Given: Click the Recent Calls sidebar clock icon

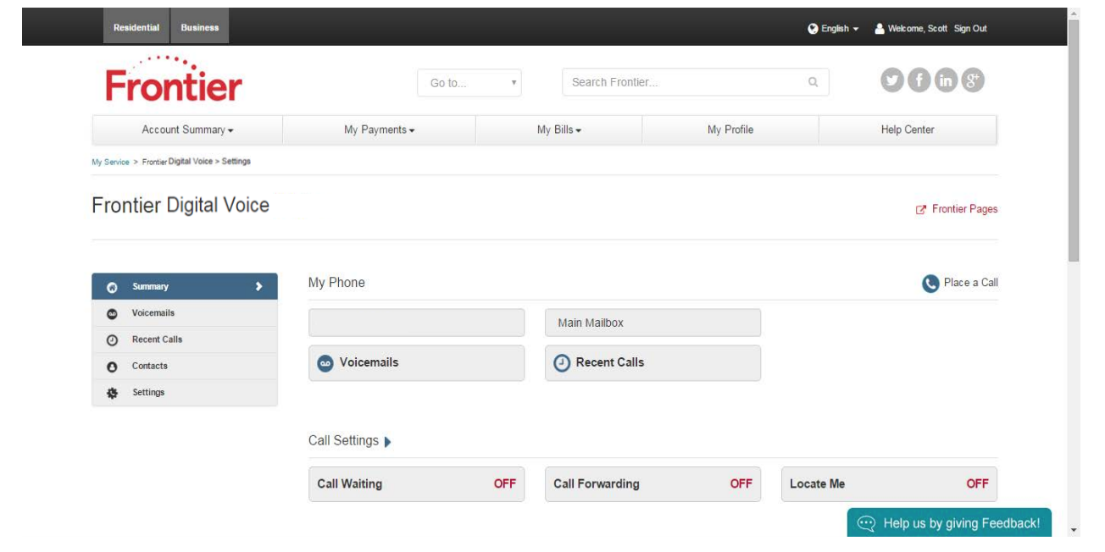Looking at the screenshot, I should click(x=112, y=340).
